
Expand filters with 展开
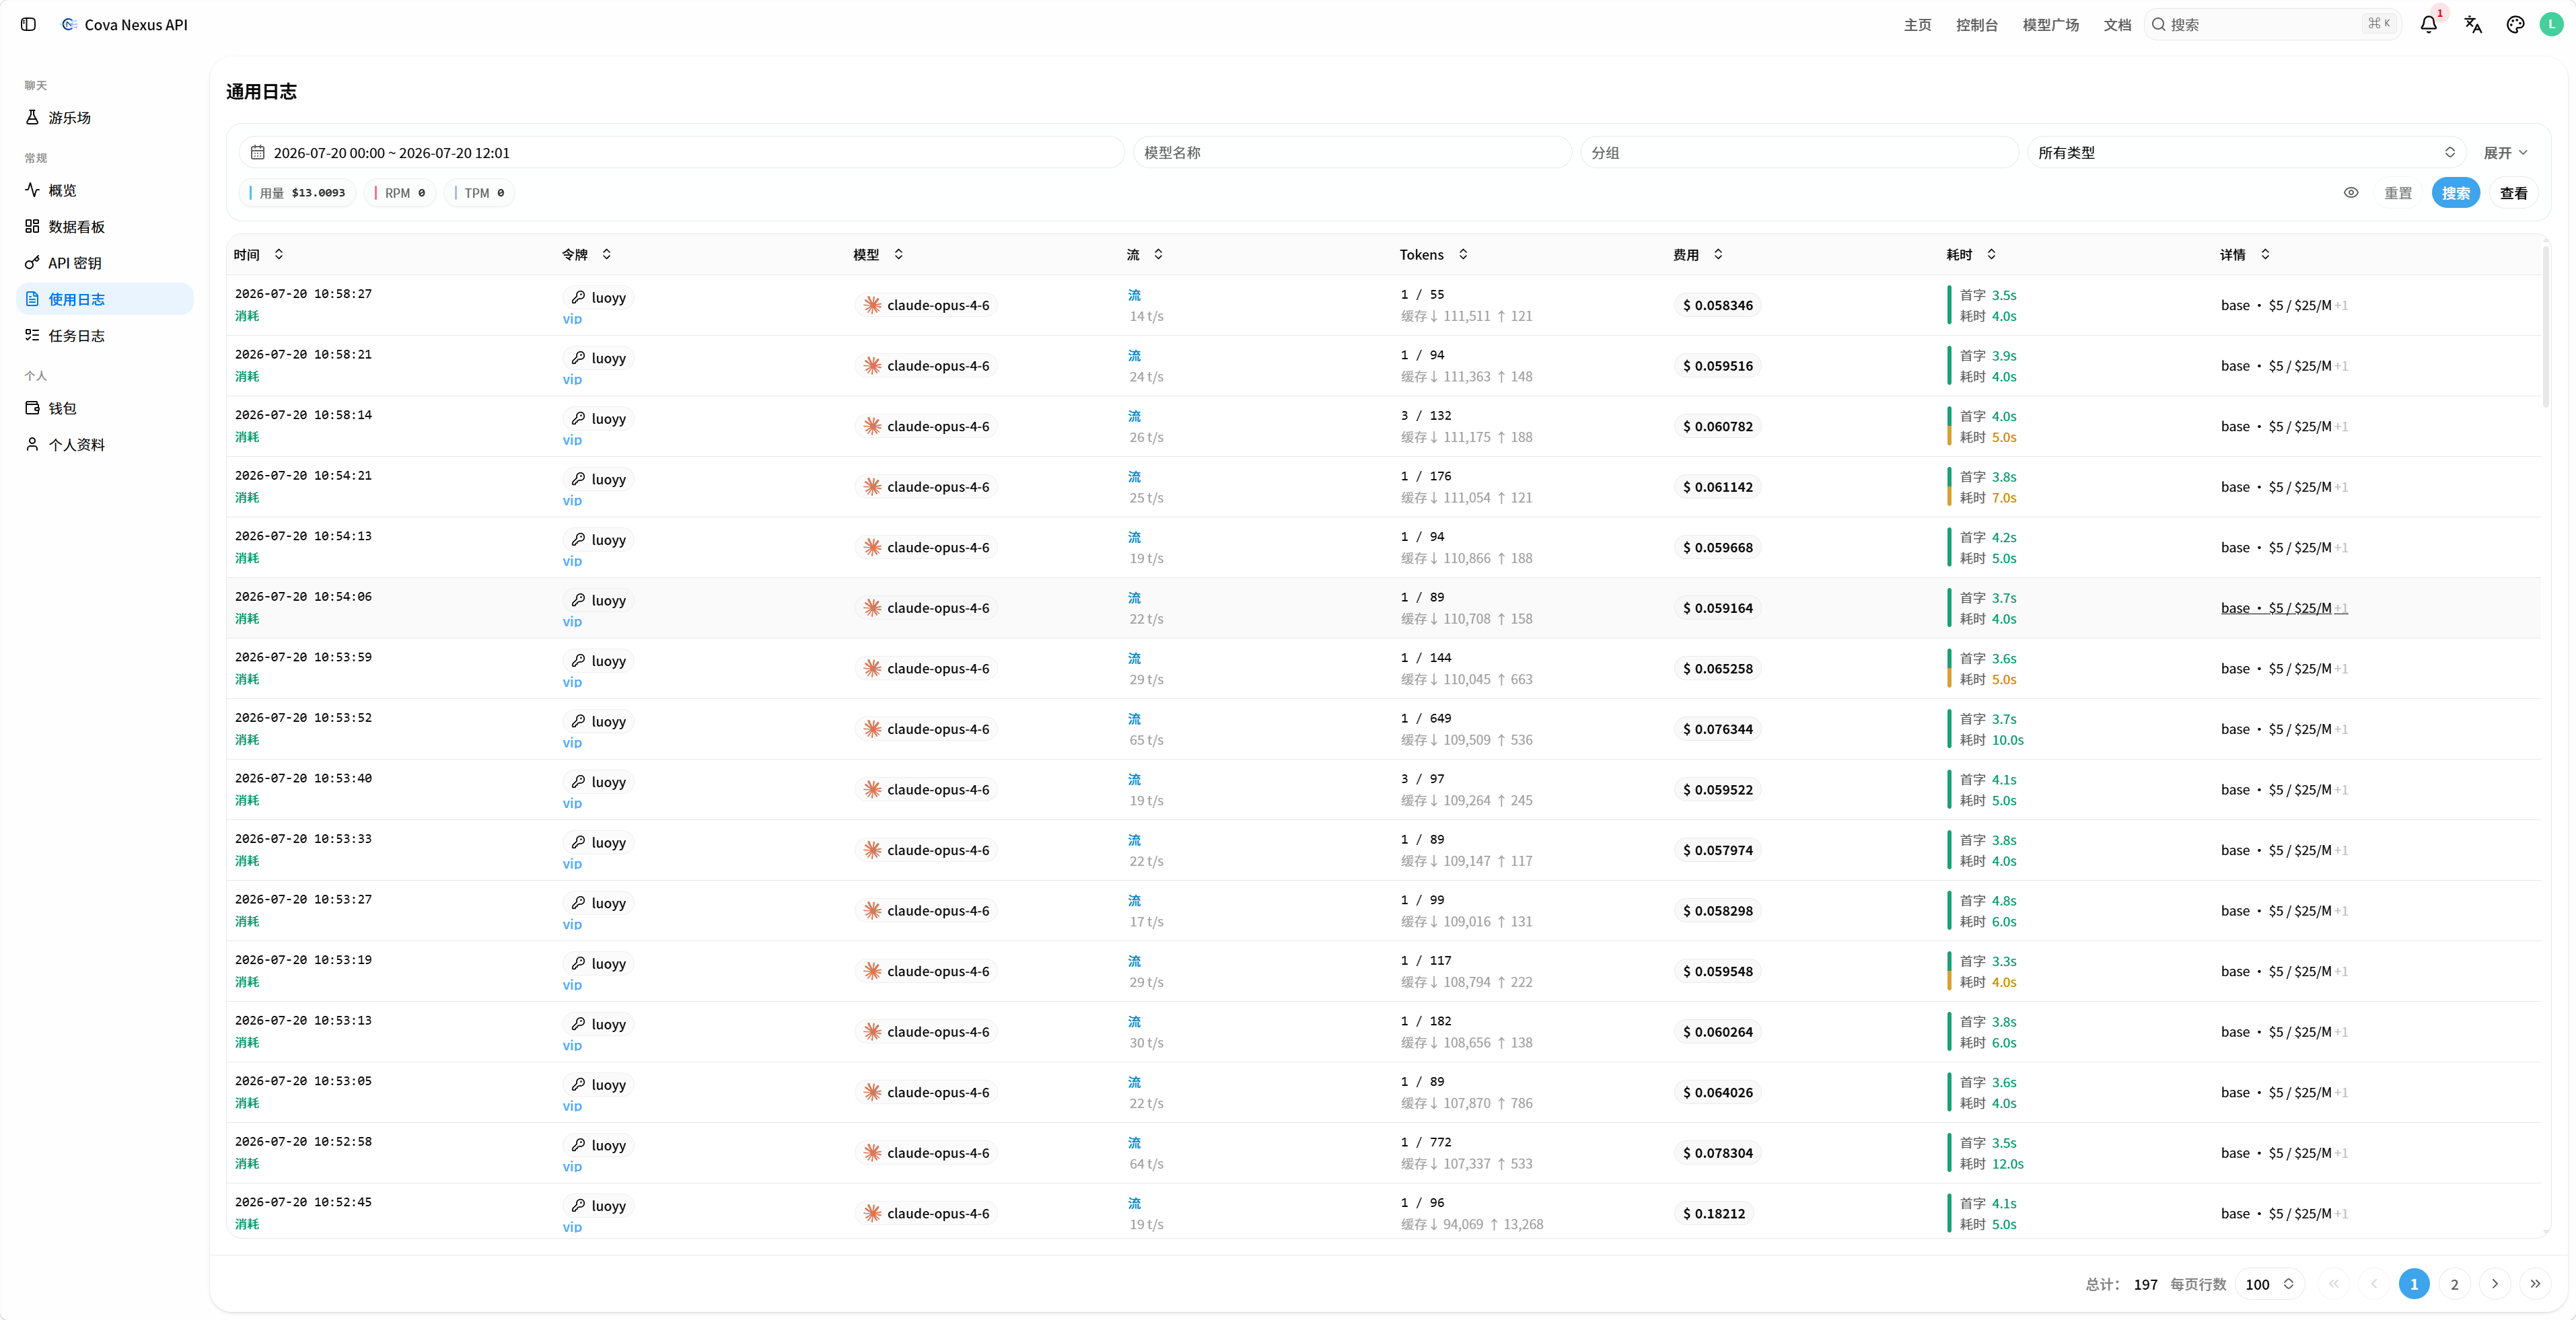pyautogui.click(x=2505, y=152)
